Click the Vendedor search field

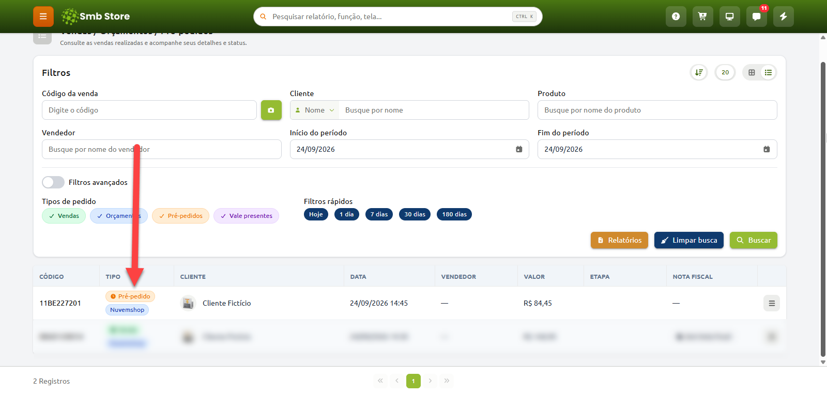[162, 149]
